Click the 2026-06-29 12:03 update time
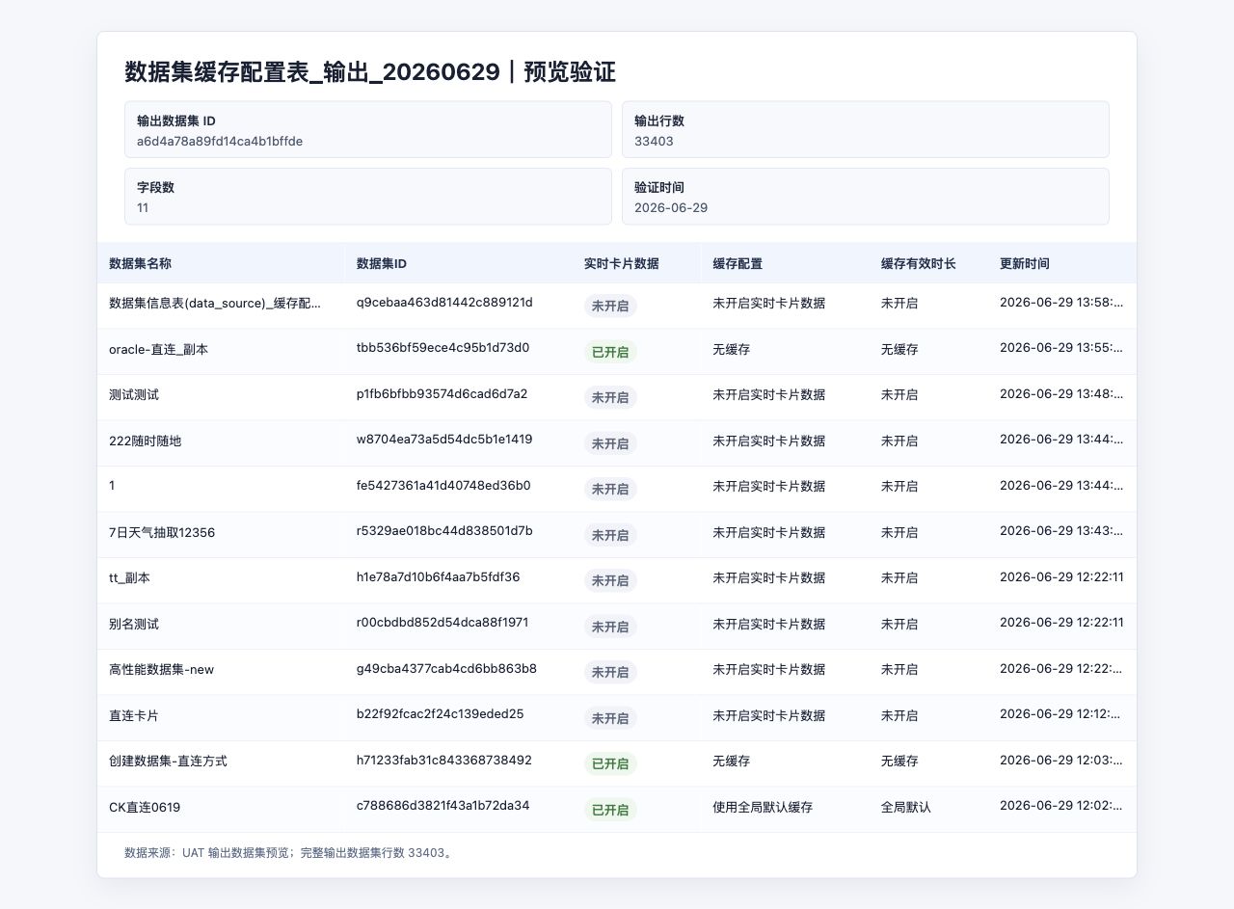 pyautogui.click(x=1061, y=761)
